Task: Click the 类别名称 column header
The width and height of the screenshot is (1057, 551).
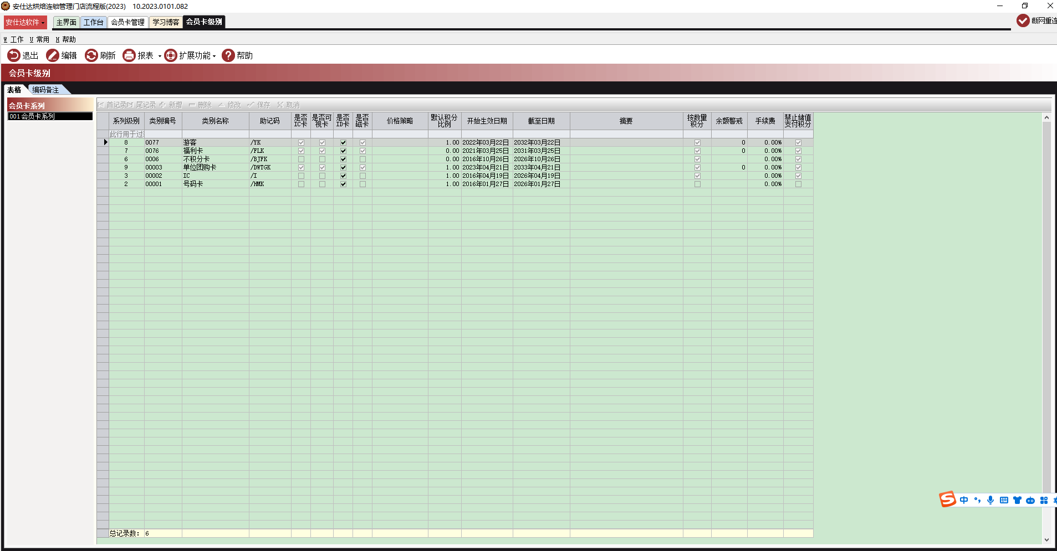Action: coord(215,121)
